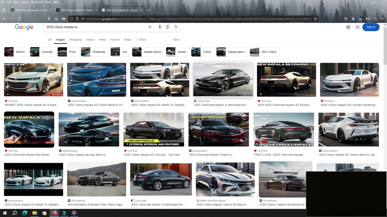Open Windows taskbar search
This screenshot has height=217, width=387.
[x=15, y=213]
